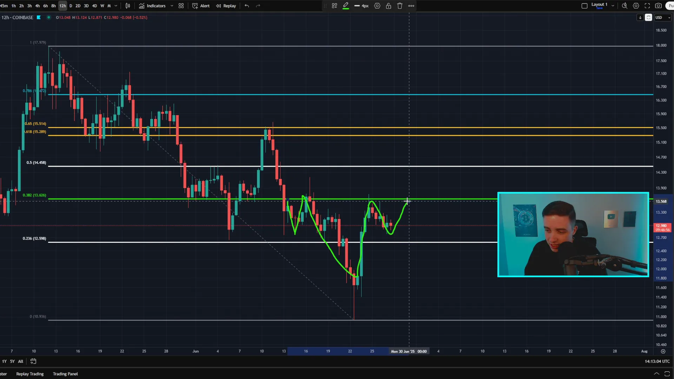Expand the Indicators favorites dropdown arrow
The height and width of the screenshot is (379, 674).
point(172,6)
